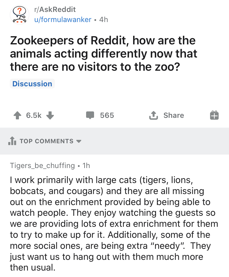The width and height of the screenshot is (229, 277).
Task: Tap the 6.5k vote score
Action: [34, 115]
